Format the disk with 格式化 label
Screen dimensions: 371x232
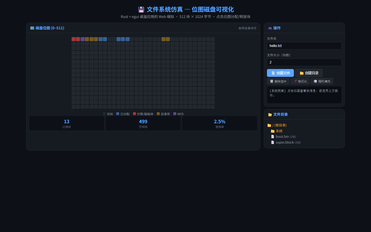pyautogui.click(x=302, y=81)
